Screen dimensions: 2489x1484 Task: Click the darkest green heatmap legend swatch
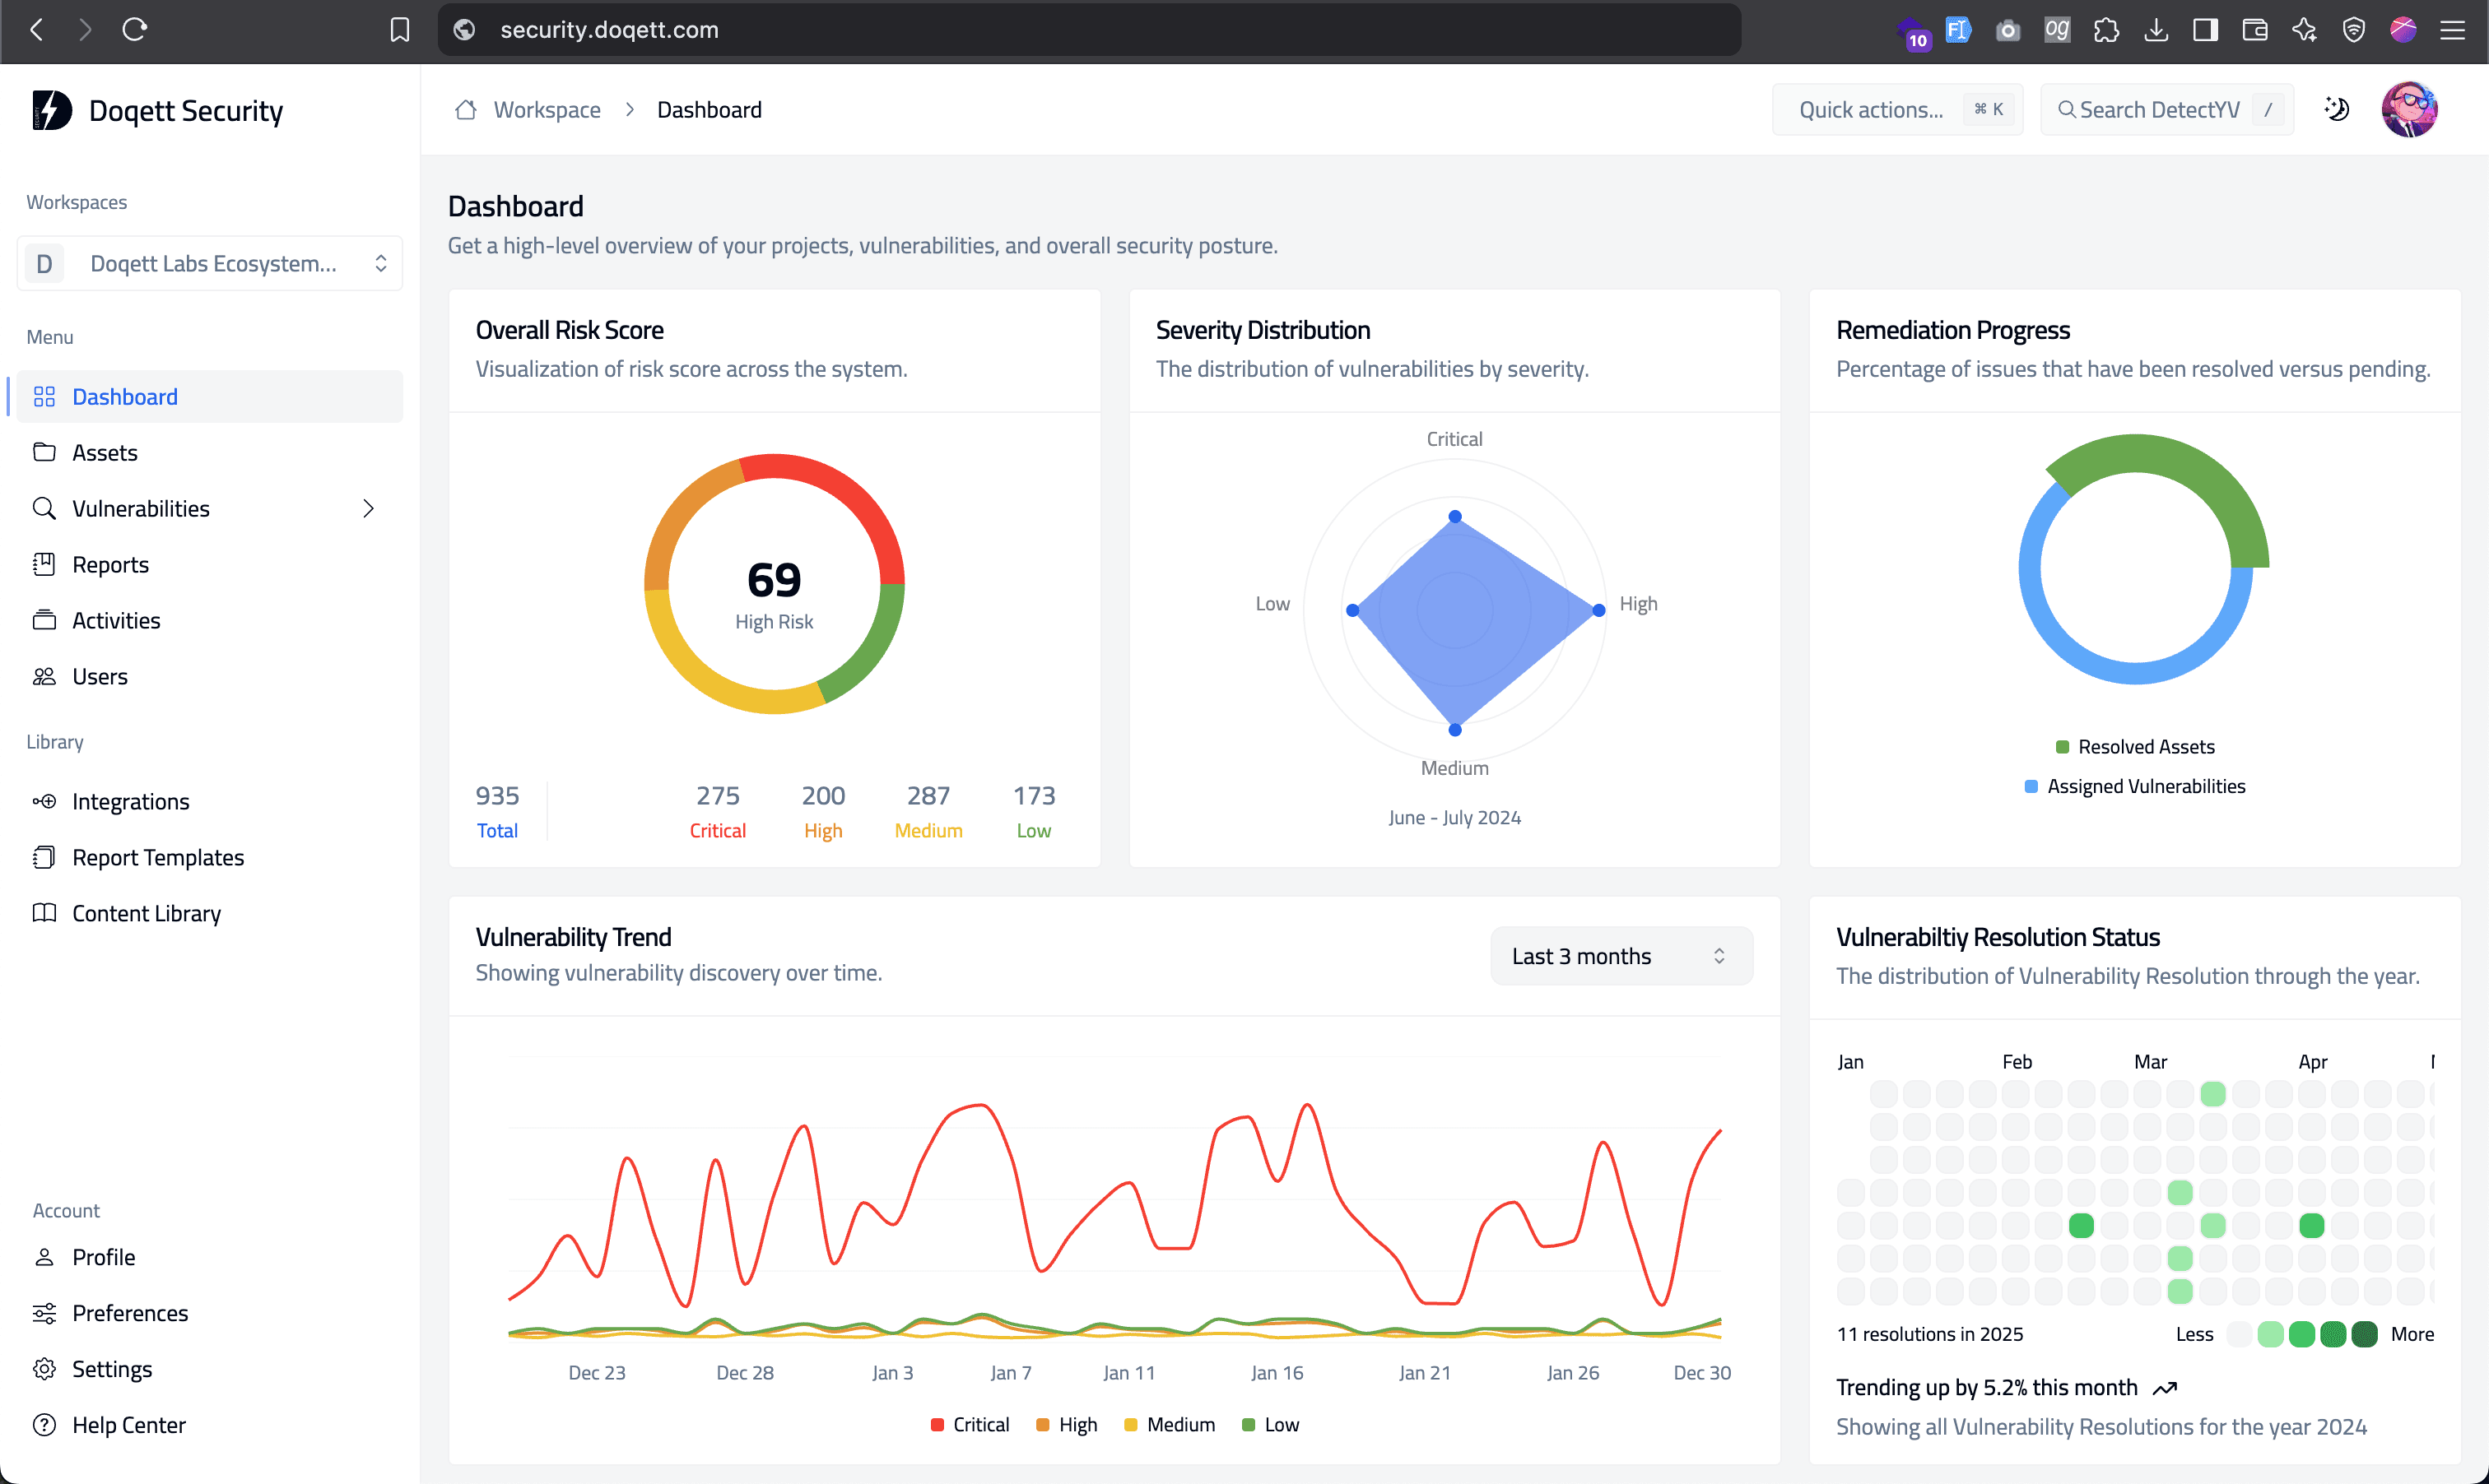(x=2365, y=1334)
